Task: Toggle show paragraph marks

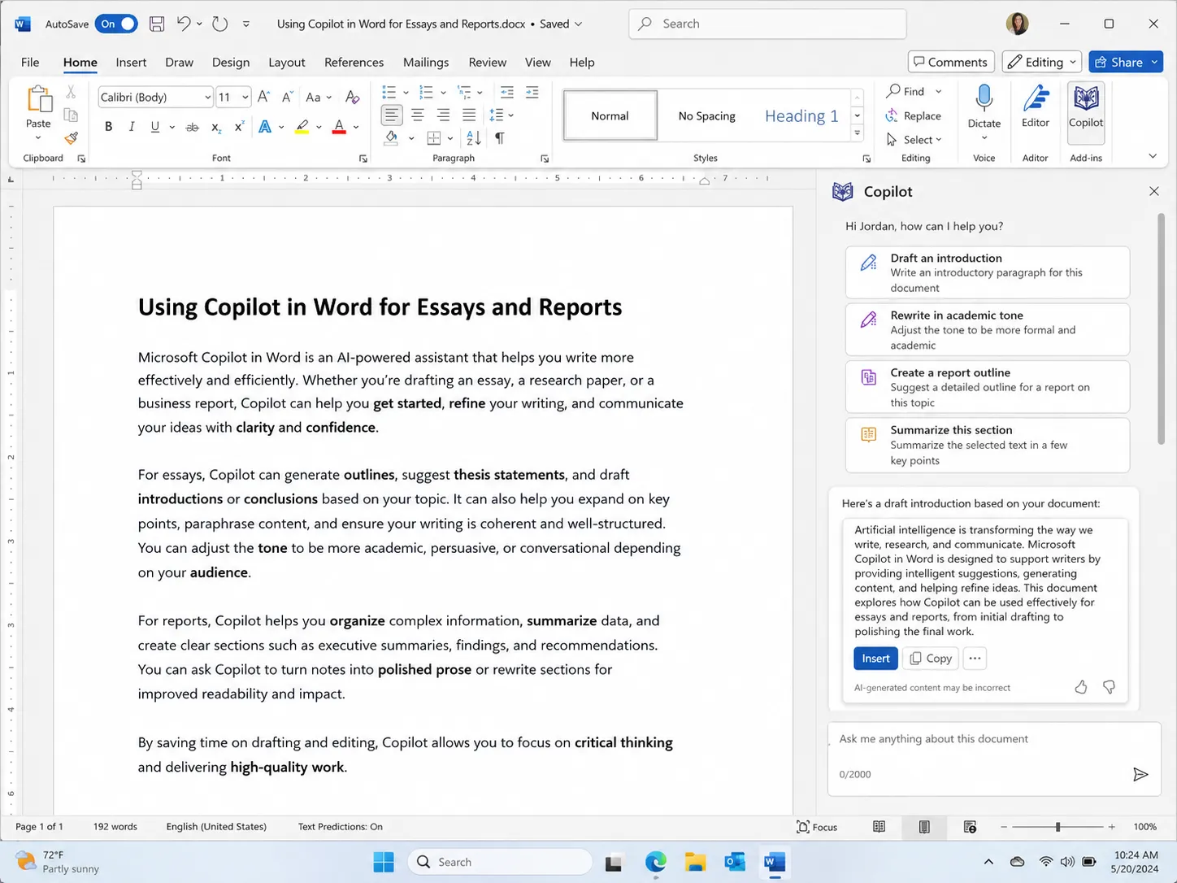Action: pos(500,138)
